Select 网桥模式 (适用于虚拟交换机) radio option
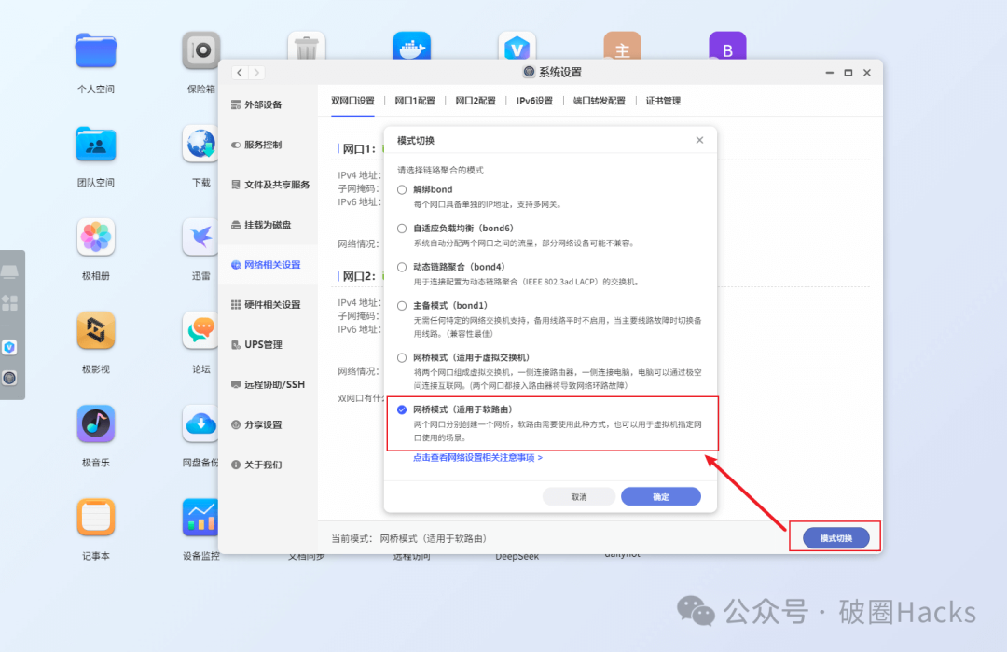The width and height of the screenshot is (1007, 652). [x=401, y=358]
